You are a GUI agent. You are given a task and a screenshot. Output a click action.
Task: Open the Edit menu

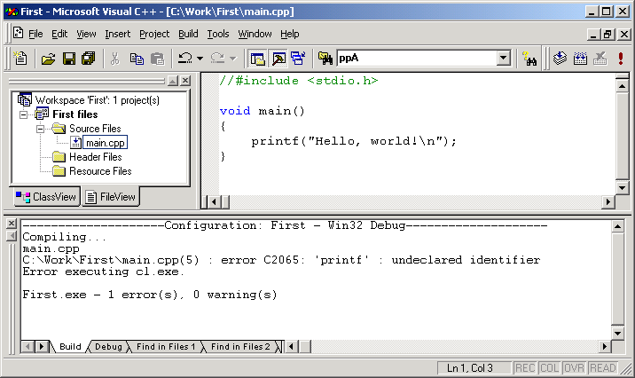[59, 34]
